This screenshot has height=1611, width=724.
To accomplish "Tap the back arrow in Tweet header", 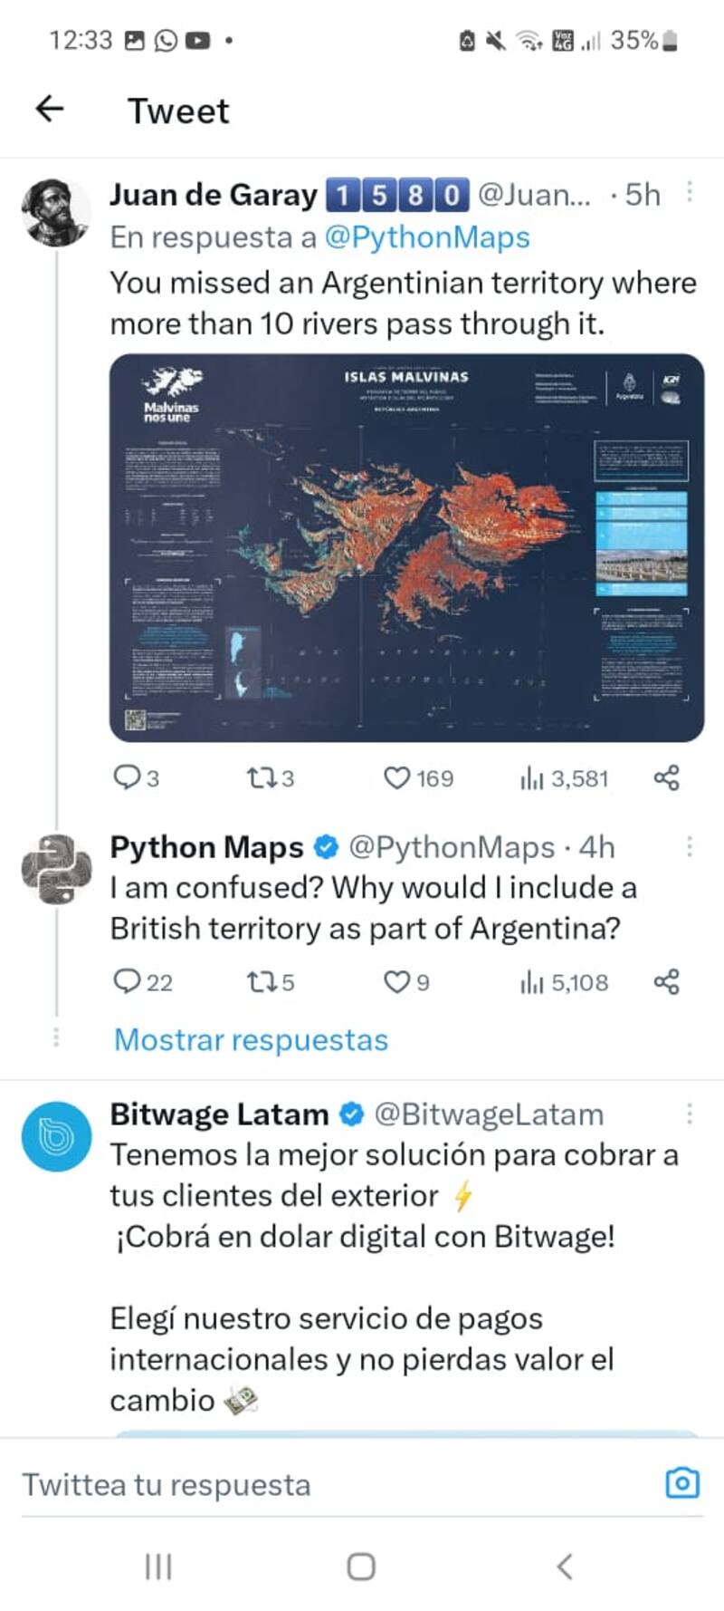I will [50, 110].
